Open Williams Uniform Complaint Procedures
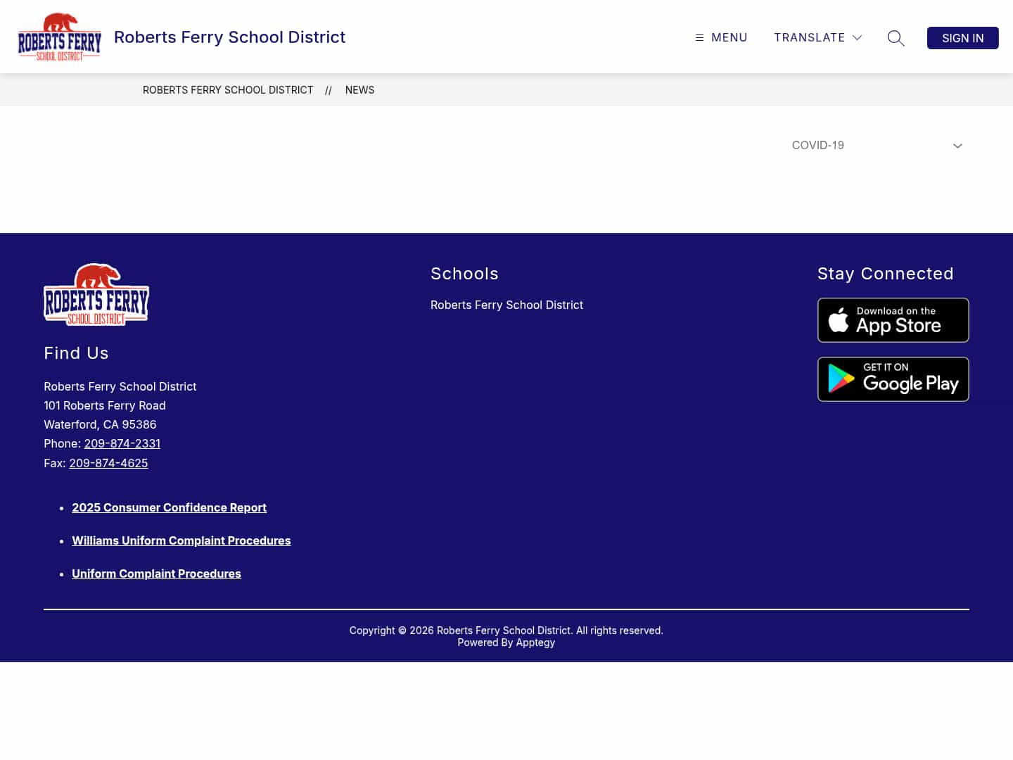The image size is (1013, 760). (x=181, y=540)
